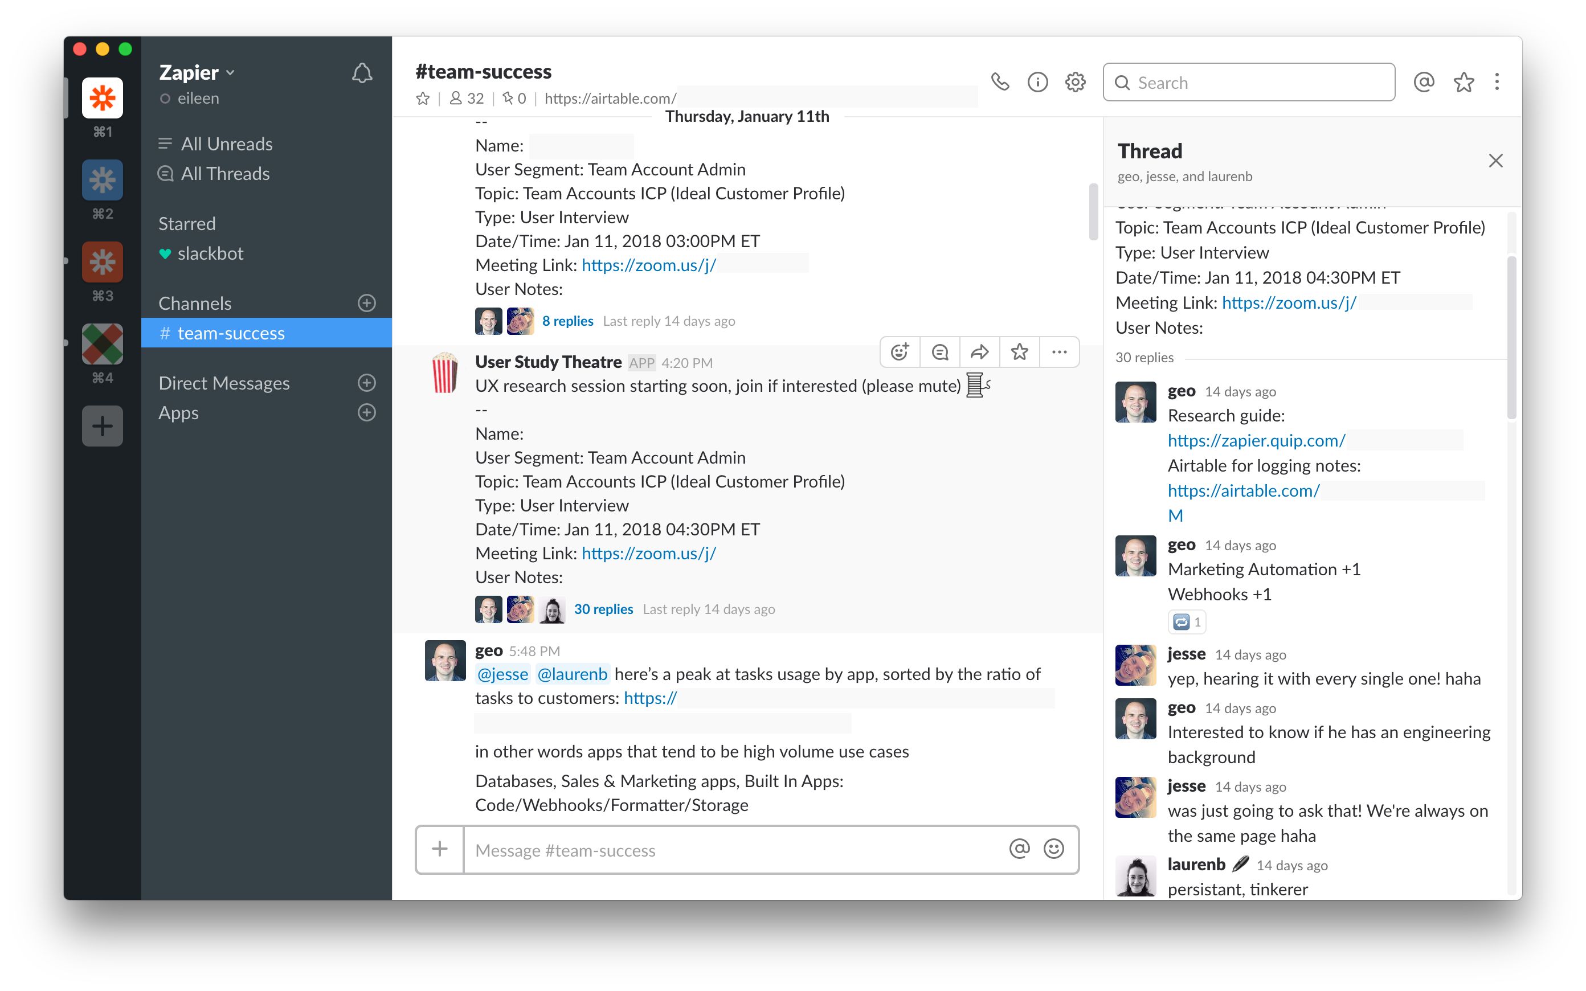Insert mention with composer @ icon
This screenshot has width=1586, height=991.
coord(1019,849)
